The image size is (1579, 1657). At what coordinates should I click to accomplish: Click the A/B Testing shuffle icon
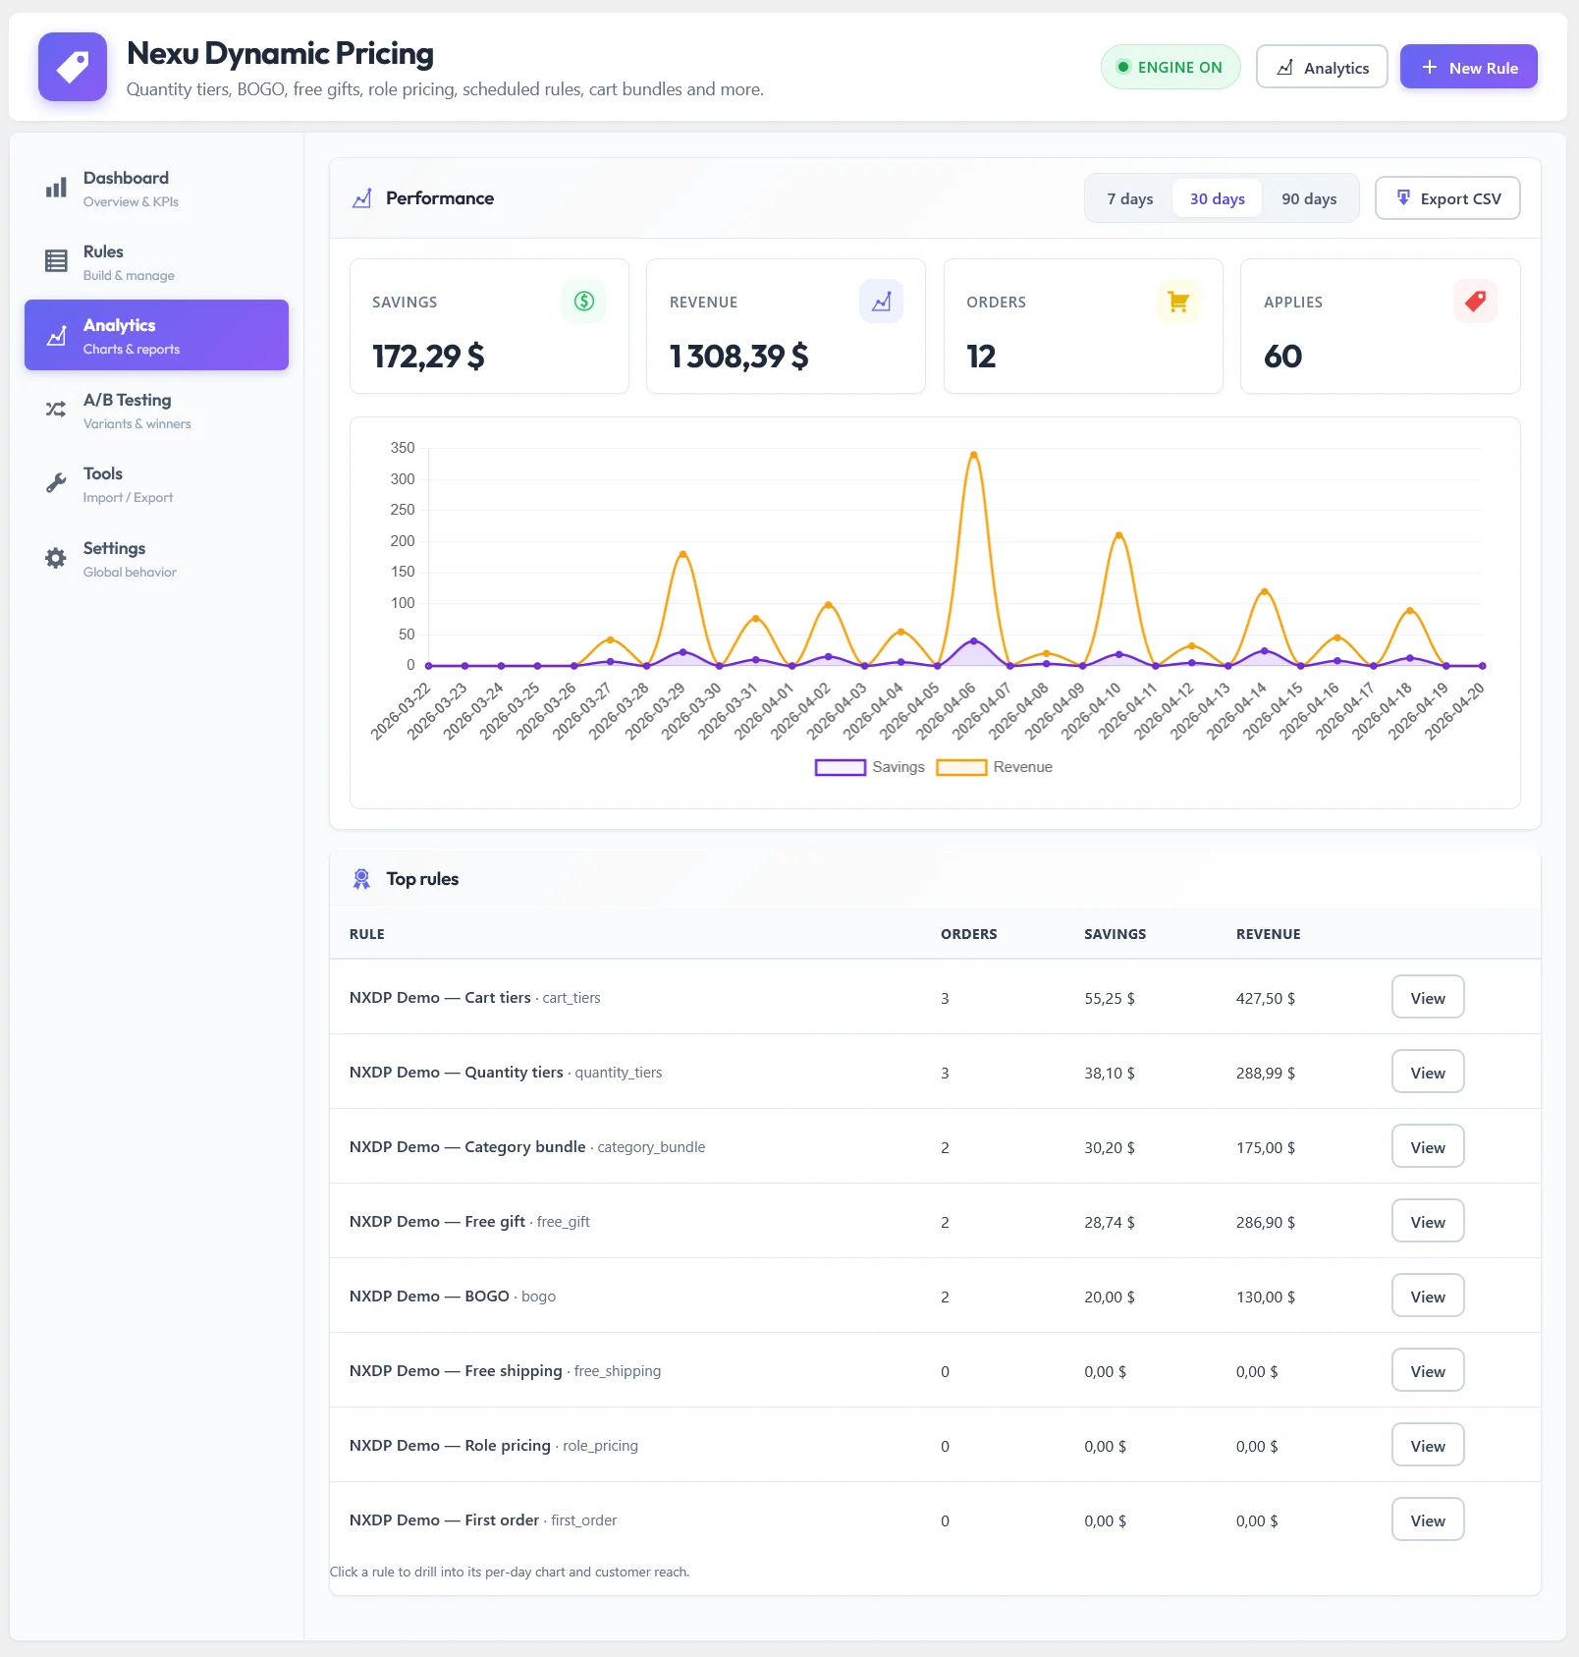56,410
